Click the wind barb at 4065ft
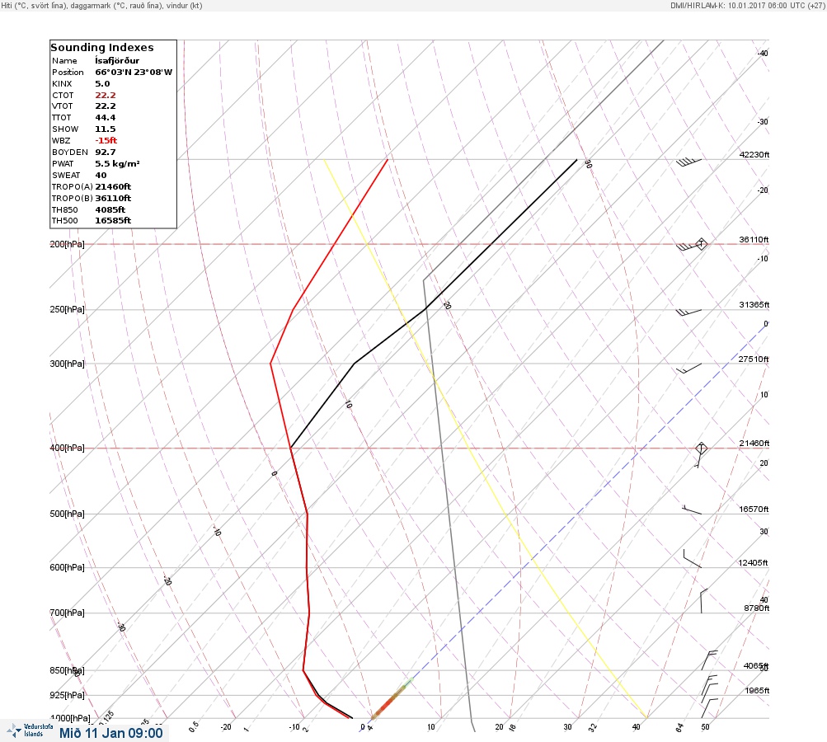 709,660
